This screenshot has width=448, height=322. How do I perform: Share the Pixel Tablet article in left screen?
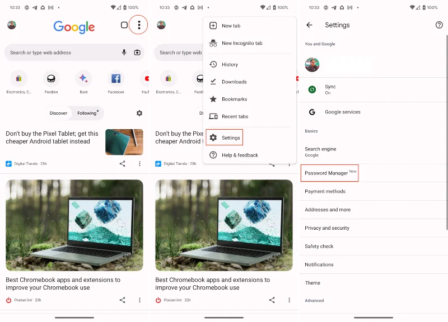tap(122, 164)
